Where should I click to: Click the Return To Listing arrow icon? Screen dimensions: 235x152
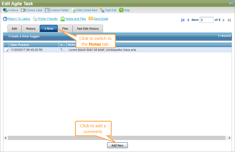coord(5,19)
